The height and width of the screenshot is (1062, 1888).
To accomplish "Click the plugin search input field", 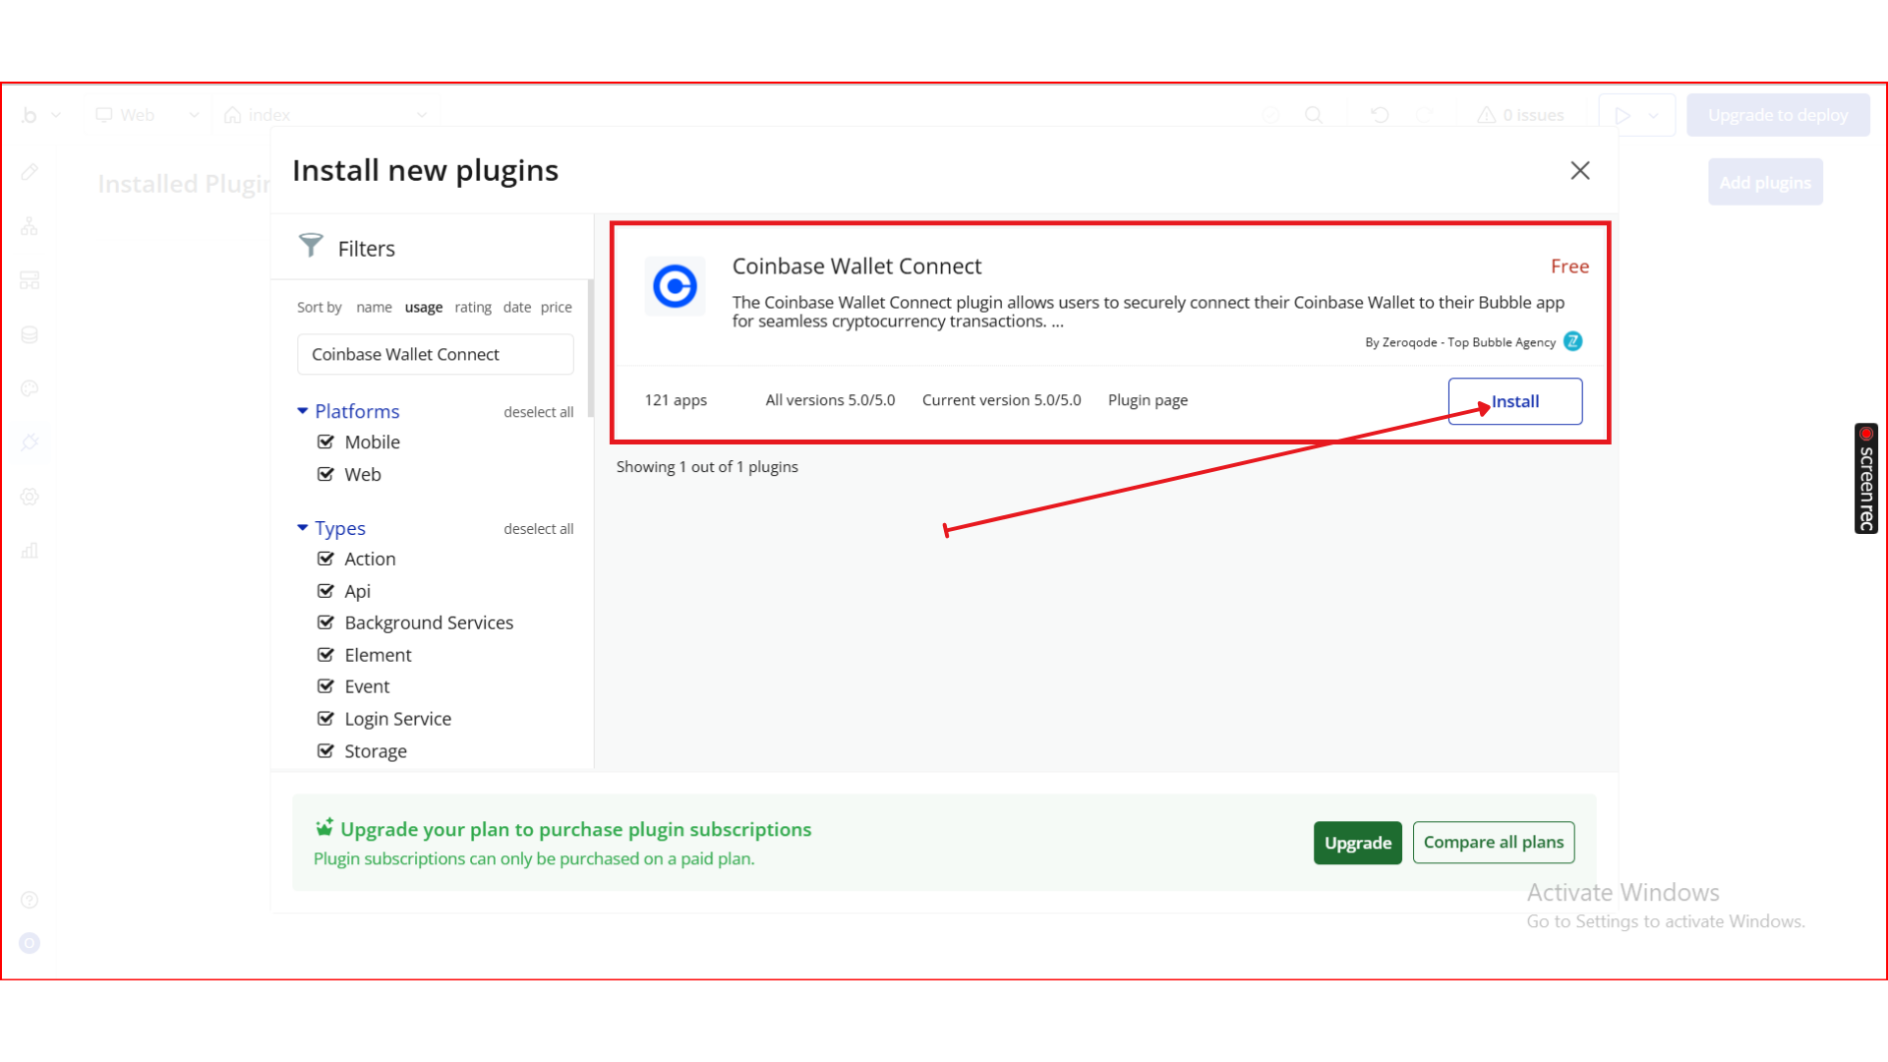I will (435, 354).
